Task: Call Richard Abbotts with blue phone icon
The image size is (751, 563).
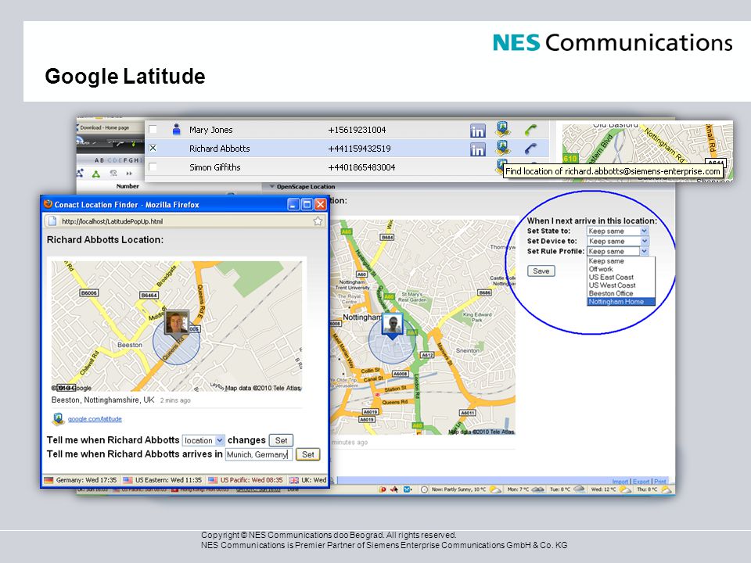Action: pyautogui.click(x=530, y=149)
